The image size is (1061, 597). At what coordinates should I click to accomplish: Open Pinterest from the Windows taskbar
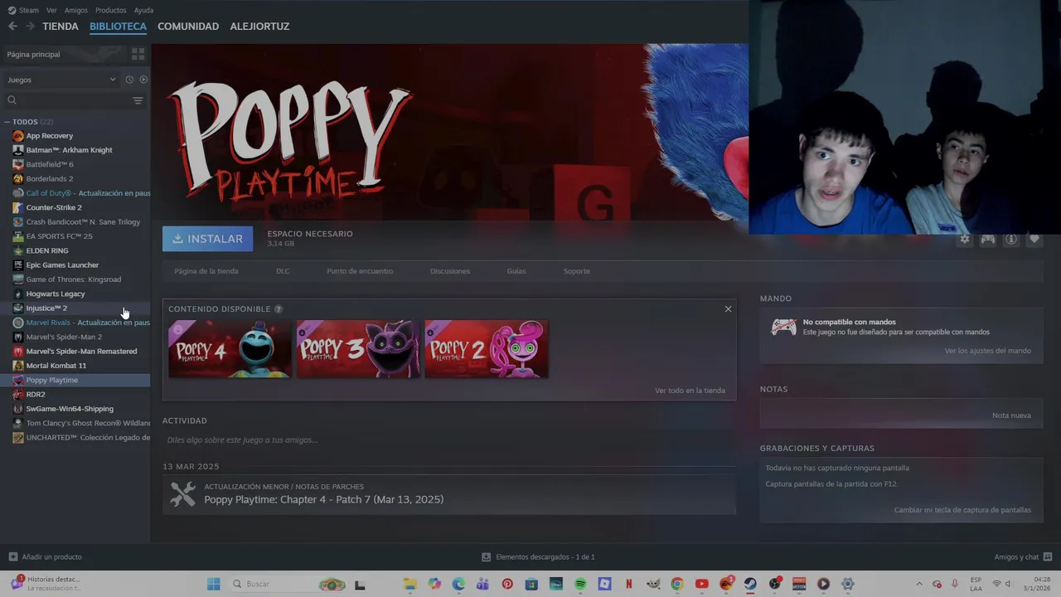(x=507, y=584)
